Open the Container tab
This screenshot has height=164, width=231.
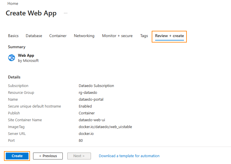(x=58, y=36)
